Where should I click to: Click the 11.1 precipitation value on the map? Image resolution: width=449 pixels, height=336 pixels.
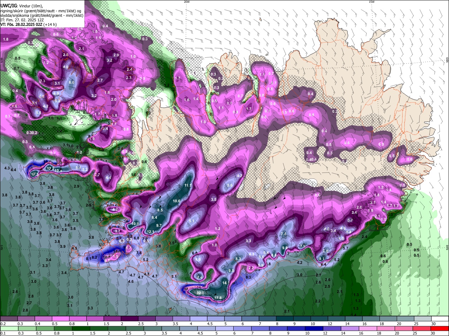188,185
